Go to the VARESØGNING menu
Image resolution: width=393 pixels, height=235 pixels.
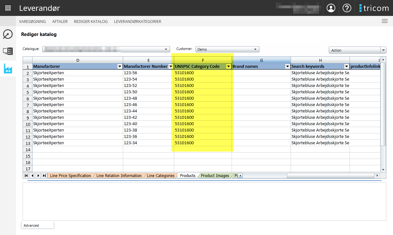click(33, 22)
